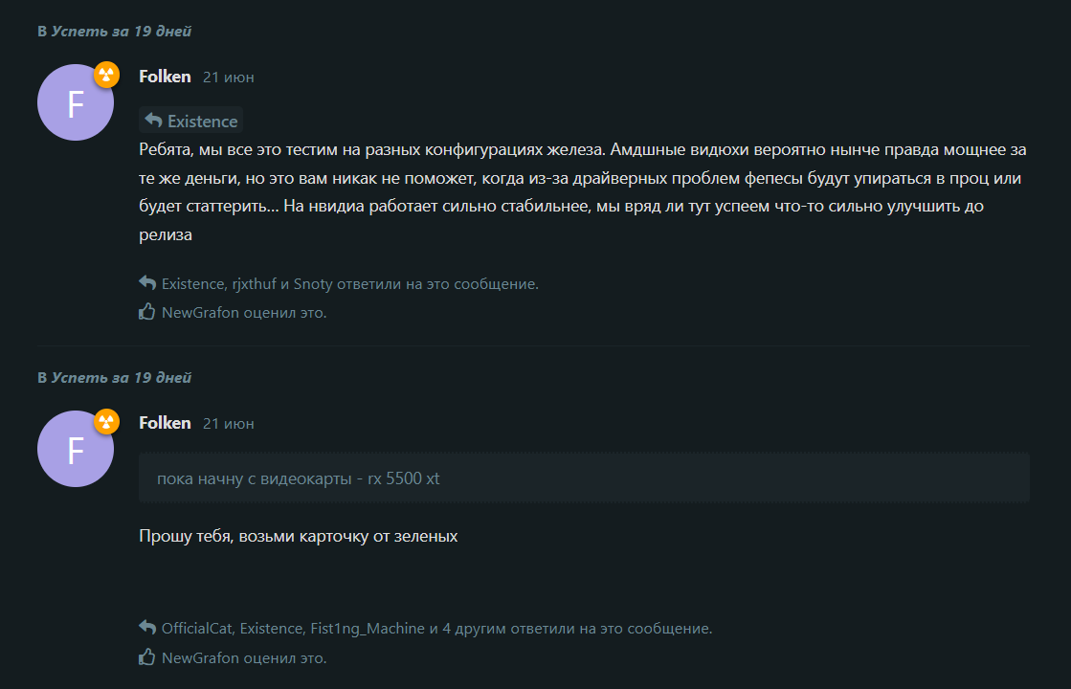Click thumbs-up icon under second Folken post
1071x689 pixels.
tap(146, 657)
